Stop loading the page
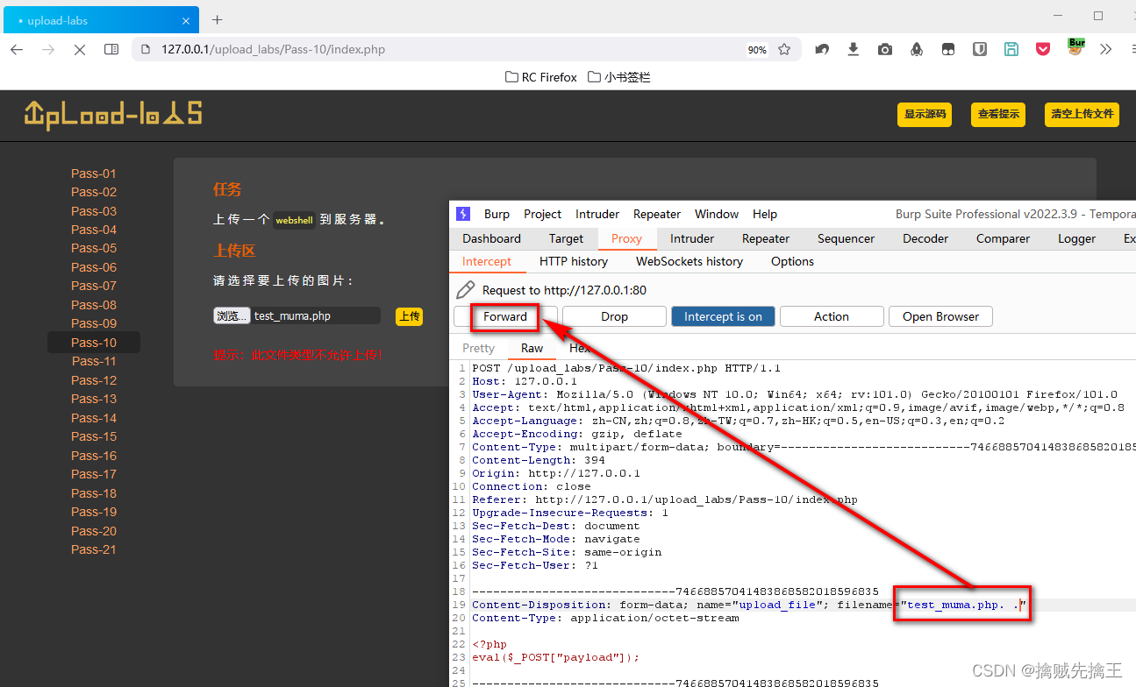The image size is (1136, 687). pyautogui.click(x=79, y=50)
